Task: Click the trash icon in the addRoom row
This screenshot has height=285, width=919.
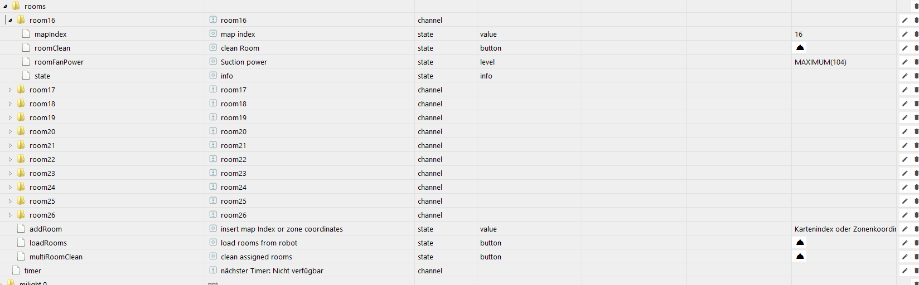Action: (916, 229)
